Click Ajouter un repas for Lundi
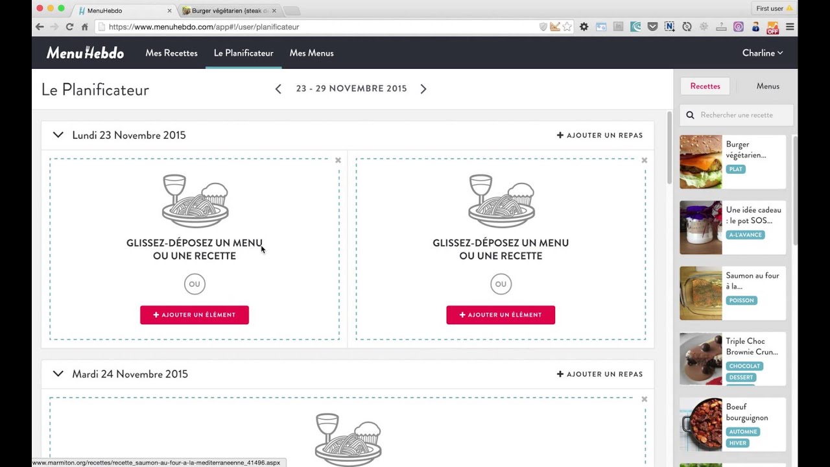This screenshot has width=830, height=467. (x=600, y=135)
